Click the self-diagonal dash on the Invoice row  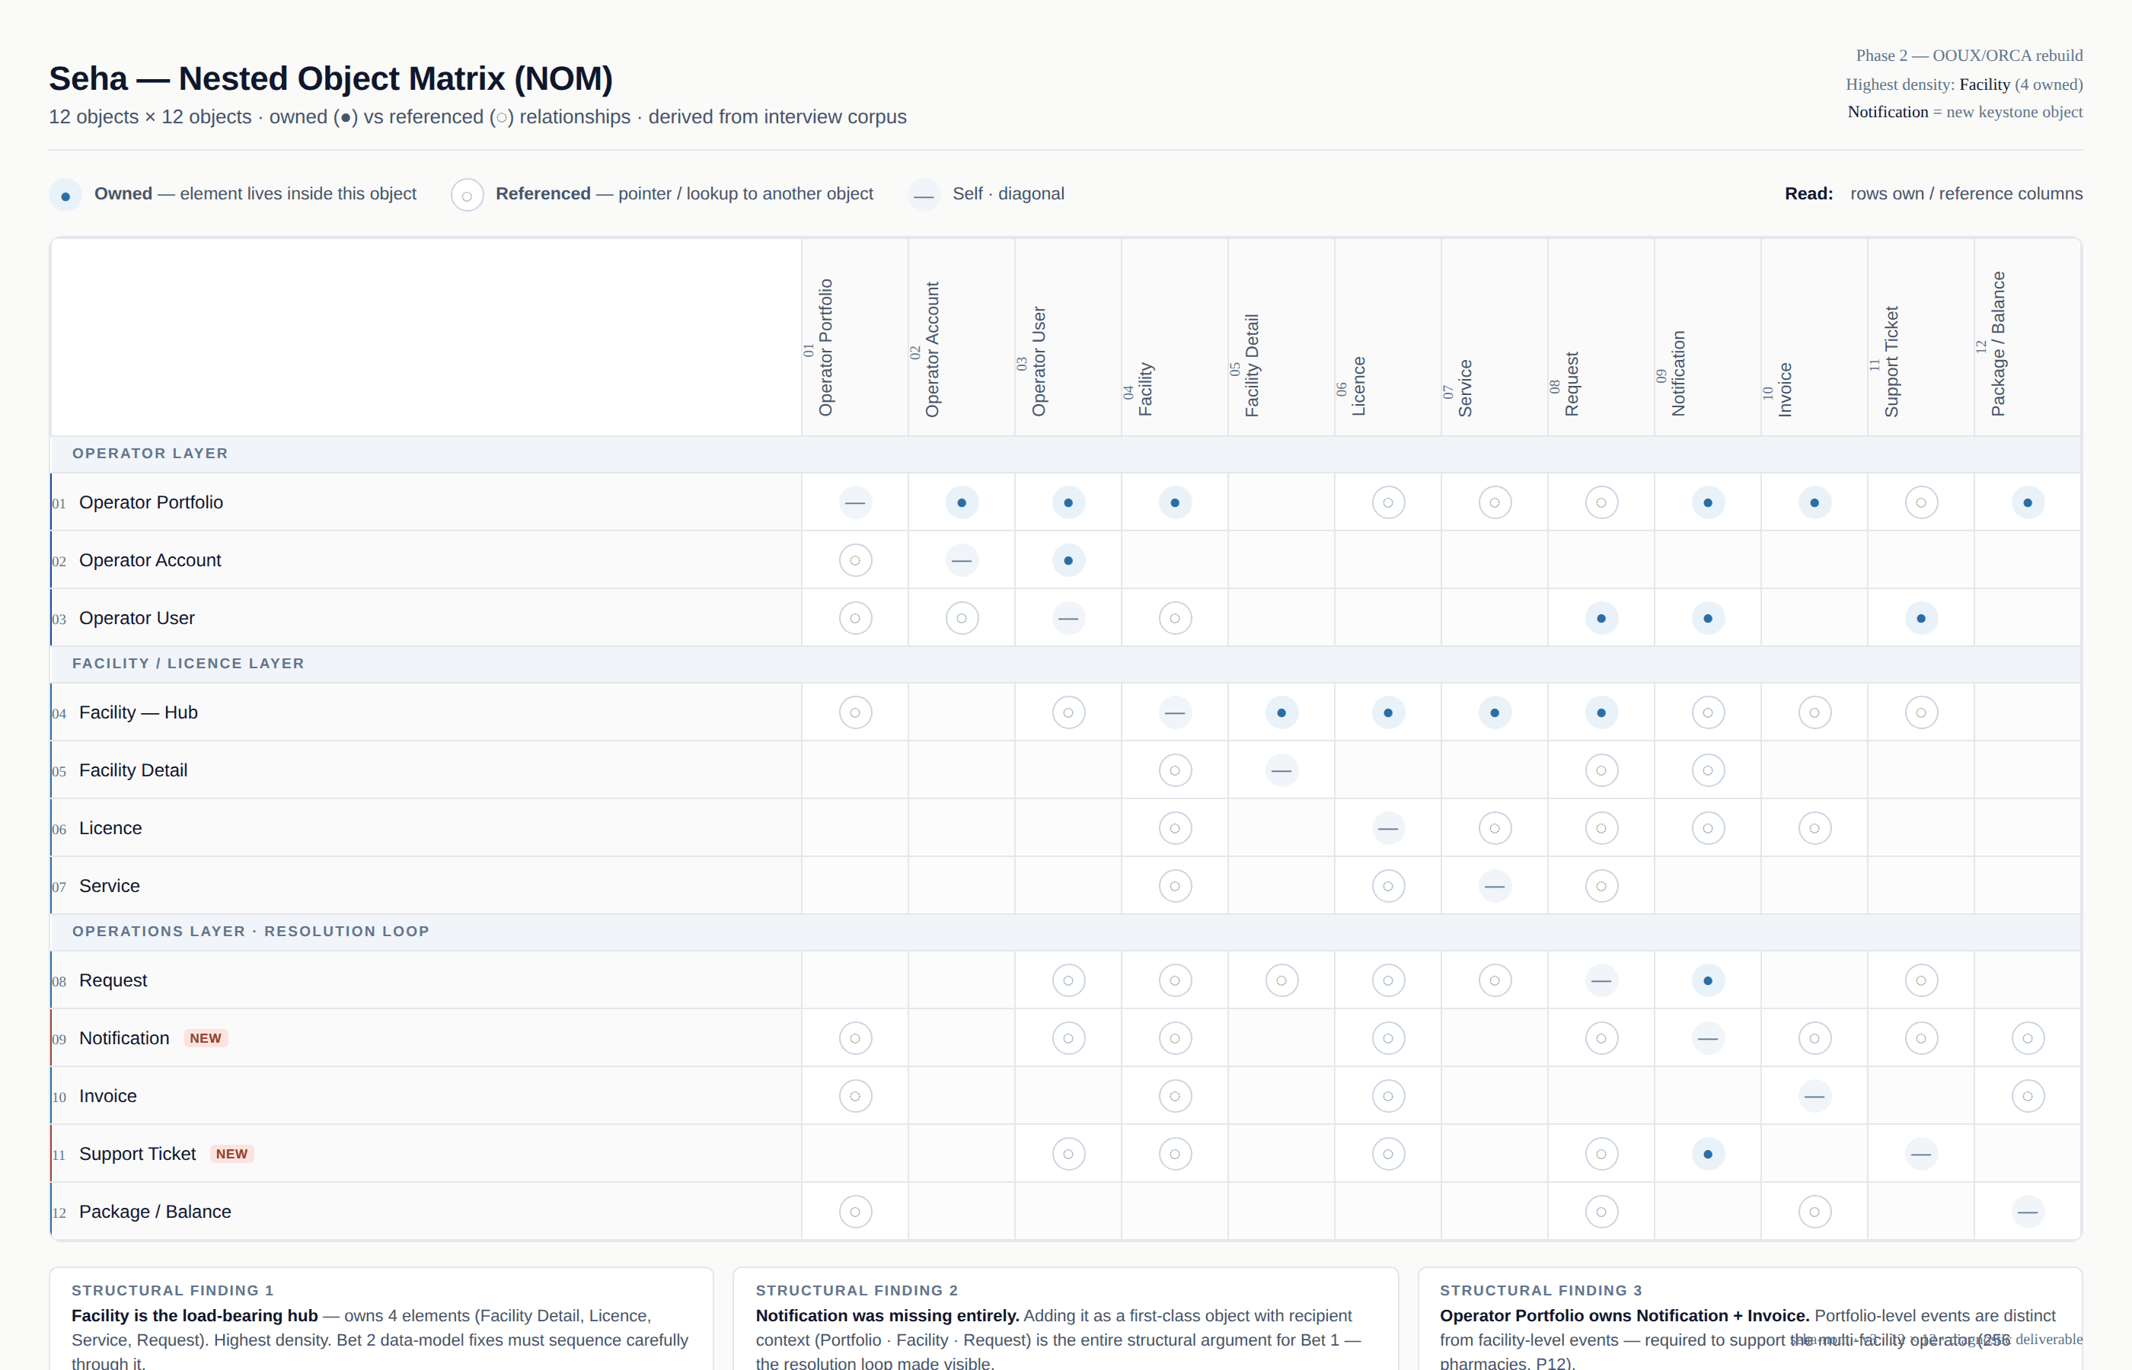1814,1095
